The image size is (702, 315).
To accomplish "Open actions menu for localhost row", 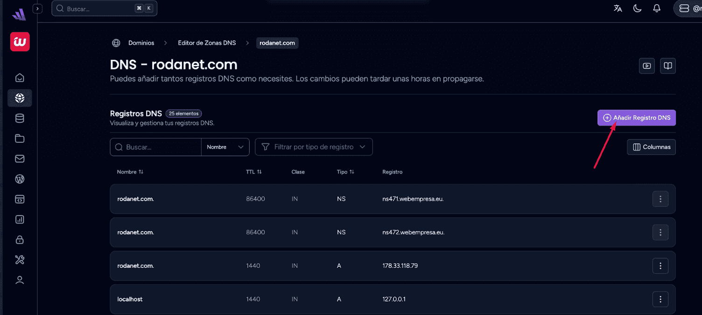I will (x=660, y=299).
